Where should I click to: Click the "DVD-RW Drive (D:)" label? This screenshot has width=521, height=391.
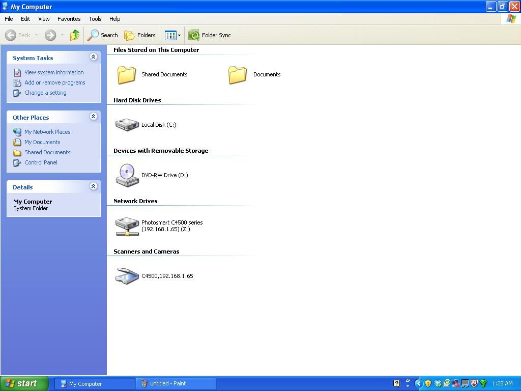point(165,175)
